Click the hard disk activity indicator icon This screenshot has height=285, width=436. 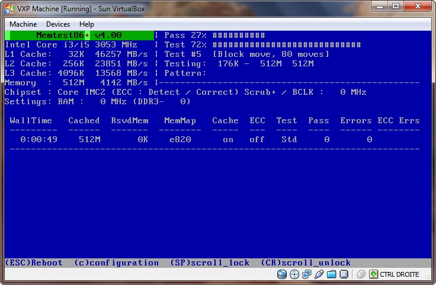point(281,274)
